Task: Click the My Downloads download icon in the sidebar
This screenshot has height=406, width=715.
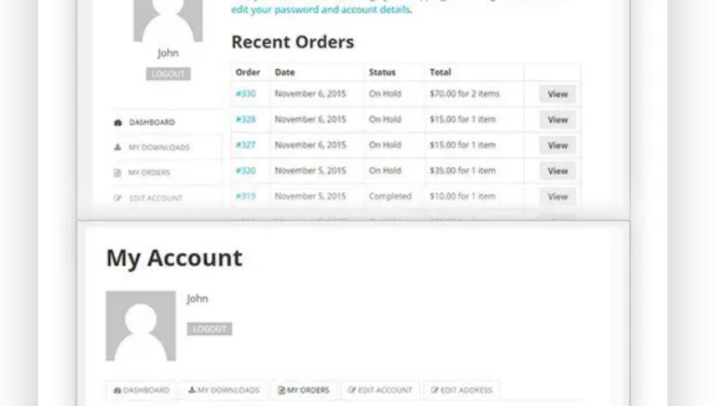Action: (118, 147)
